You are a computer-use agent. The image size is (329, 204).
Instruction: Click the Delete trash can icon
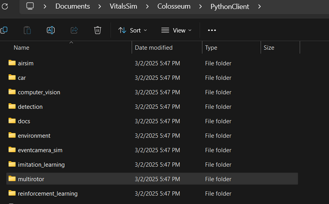(x=98, y=30)
